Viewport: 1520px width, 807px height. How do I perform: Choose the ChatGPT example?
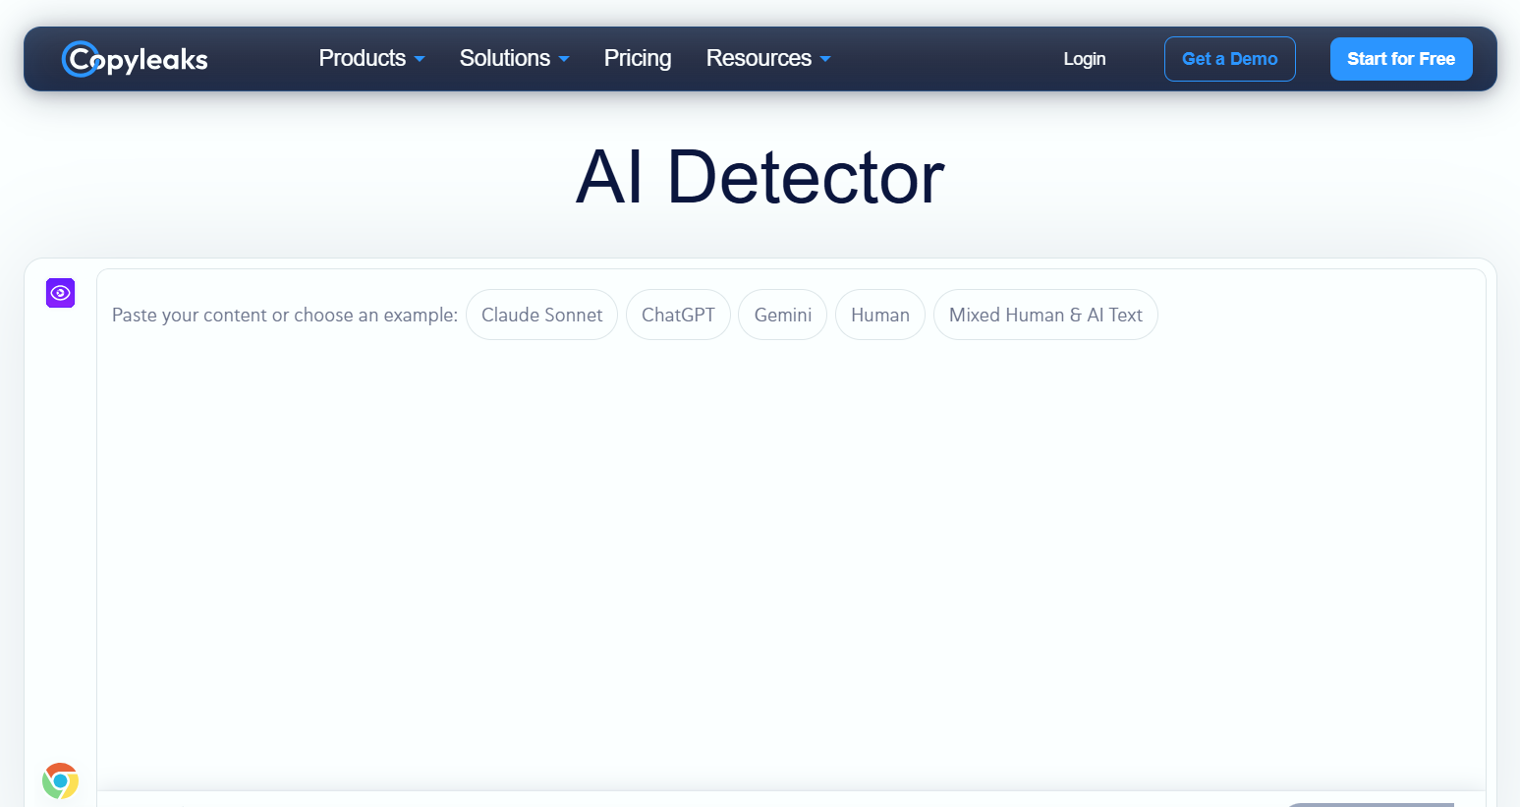[x=678, y=315]
